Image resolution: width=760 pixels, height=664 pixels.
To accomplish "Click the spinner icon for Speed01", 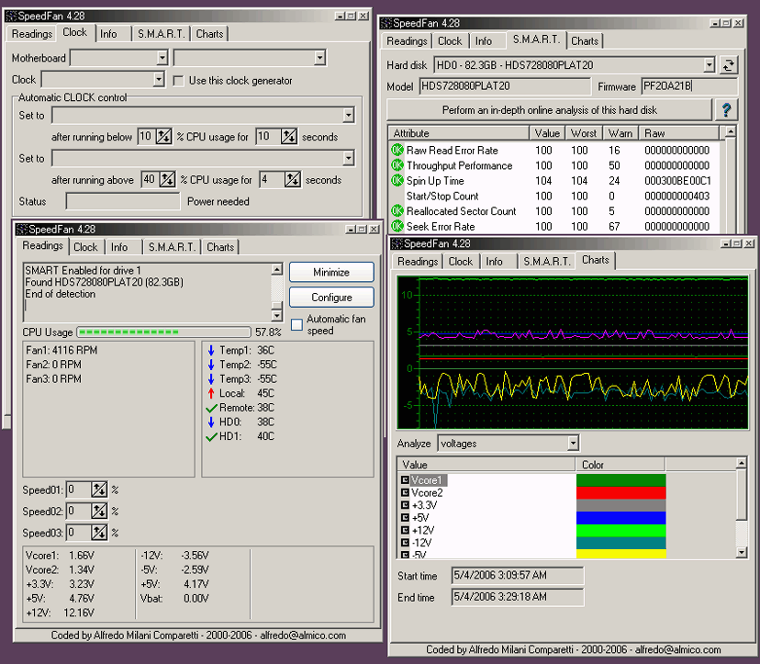I will coord(99,490).
